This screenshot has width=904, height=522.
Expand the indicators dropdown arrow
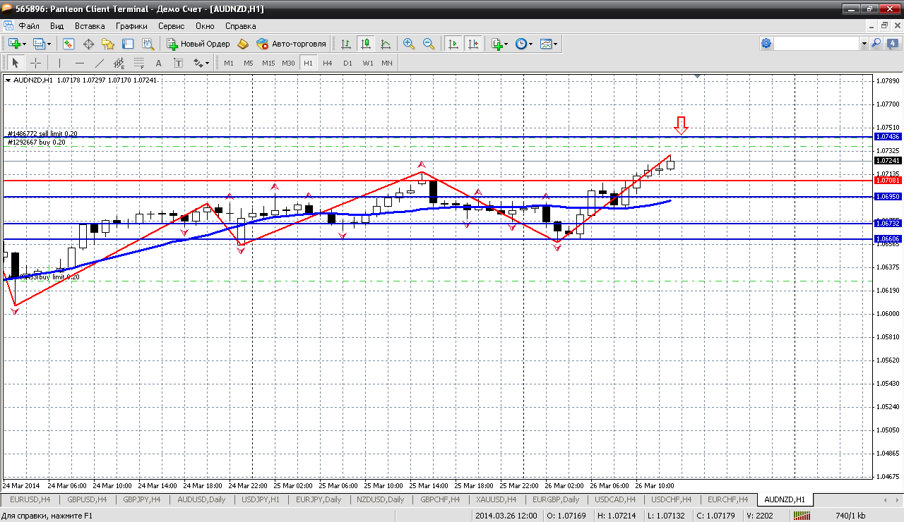tap(506, 44)
